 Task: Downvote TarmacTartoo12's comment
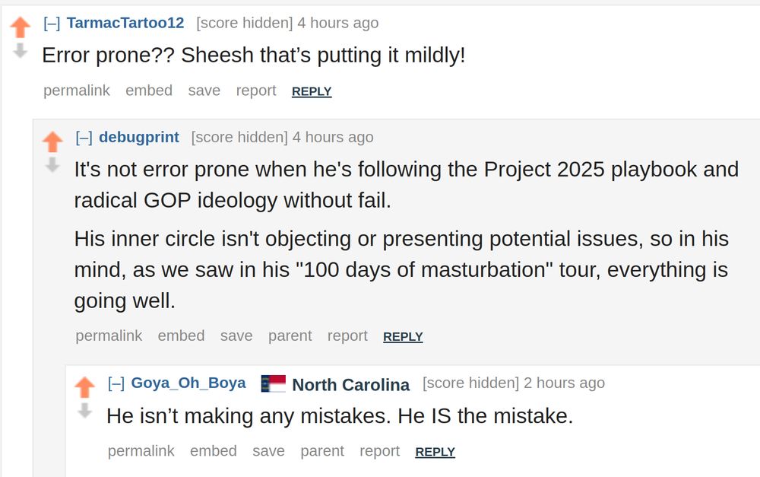pyautogui.click(x=21, y=50)
